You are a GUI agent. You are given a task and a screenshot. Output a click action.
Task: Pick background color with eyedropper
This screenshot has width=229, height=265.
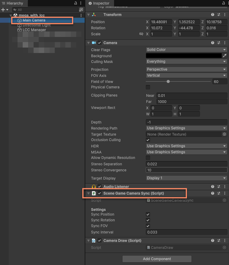pos(224,56)
